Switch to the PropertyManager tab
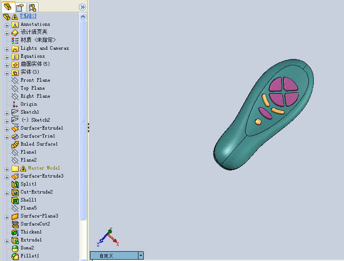Image resolution: width=344 pixels, height=261 pixels. pyautogui.click(x=20, y=8)
